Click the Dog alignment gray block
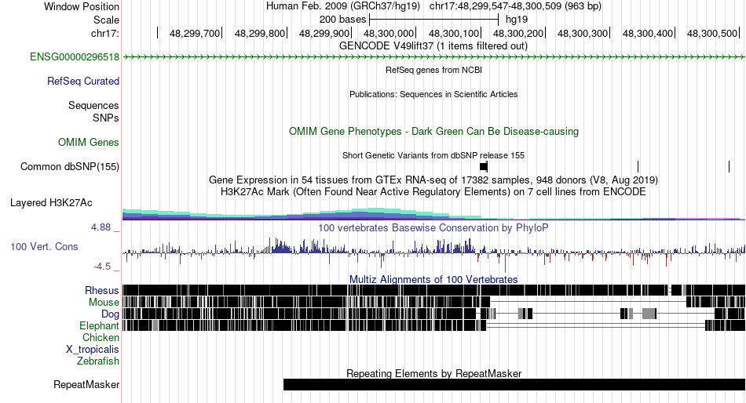The height and width of the screenshot is (403, 746). click(x=649, y=314)
